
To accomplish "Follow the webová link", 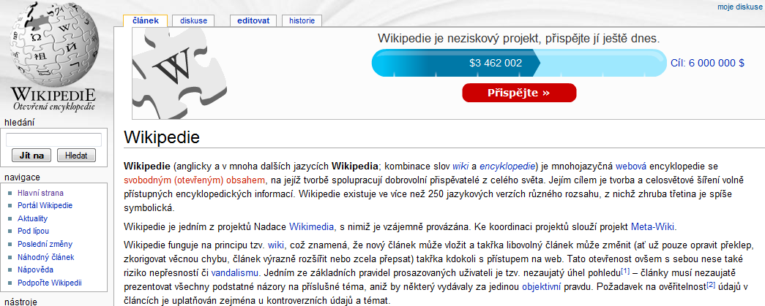I will pyautogui.click(x=631, y=166).
